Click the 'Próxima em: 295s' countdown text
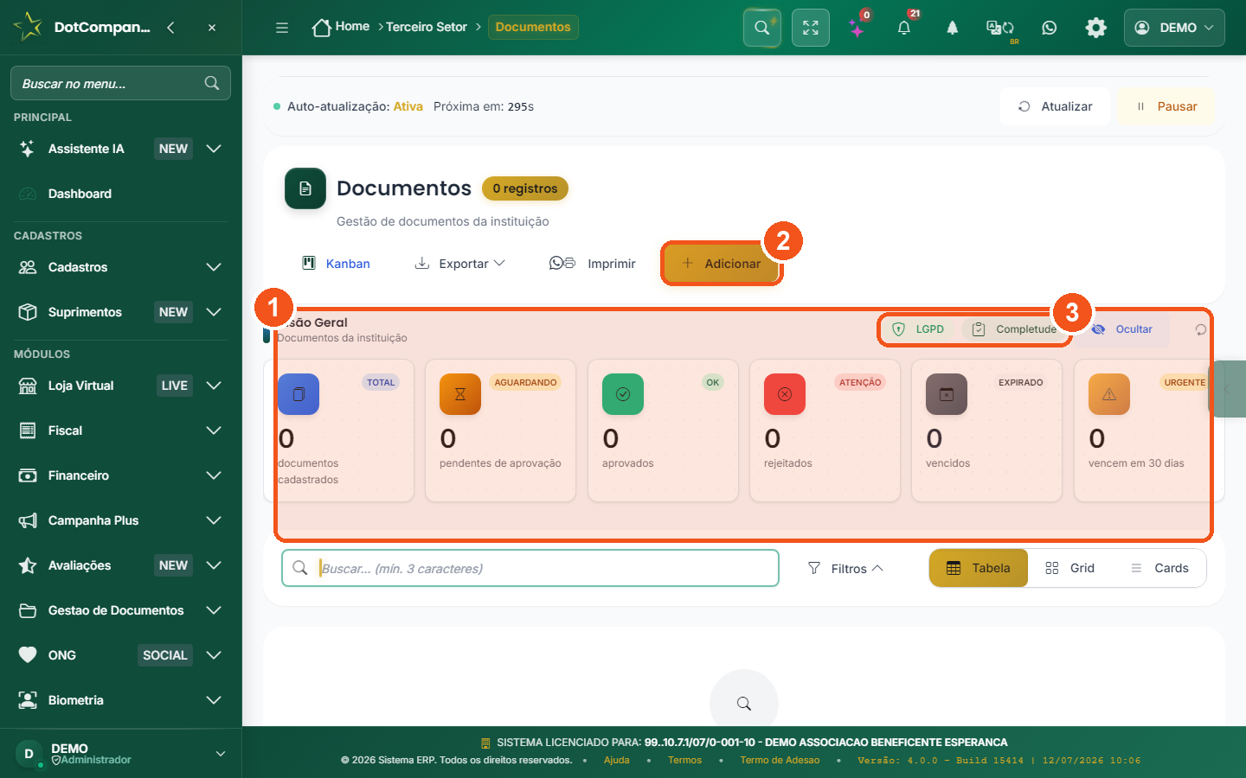This screenshot has width=1246, height=778. tap(484, 106)
